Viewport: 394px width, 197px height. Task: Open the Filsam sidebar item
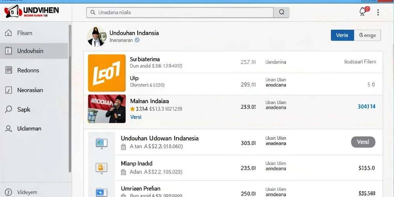tap(34, 33)
